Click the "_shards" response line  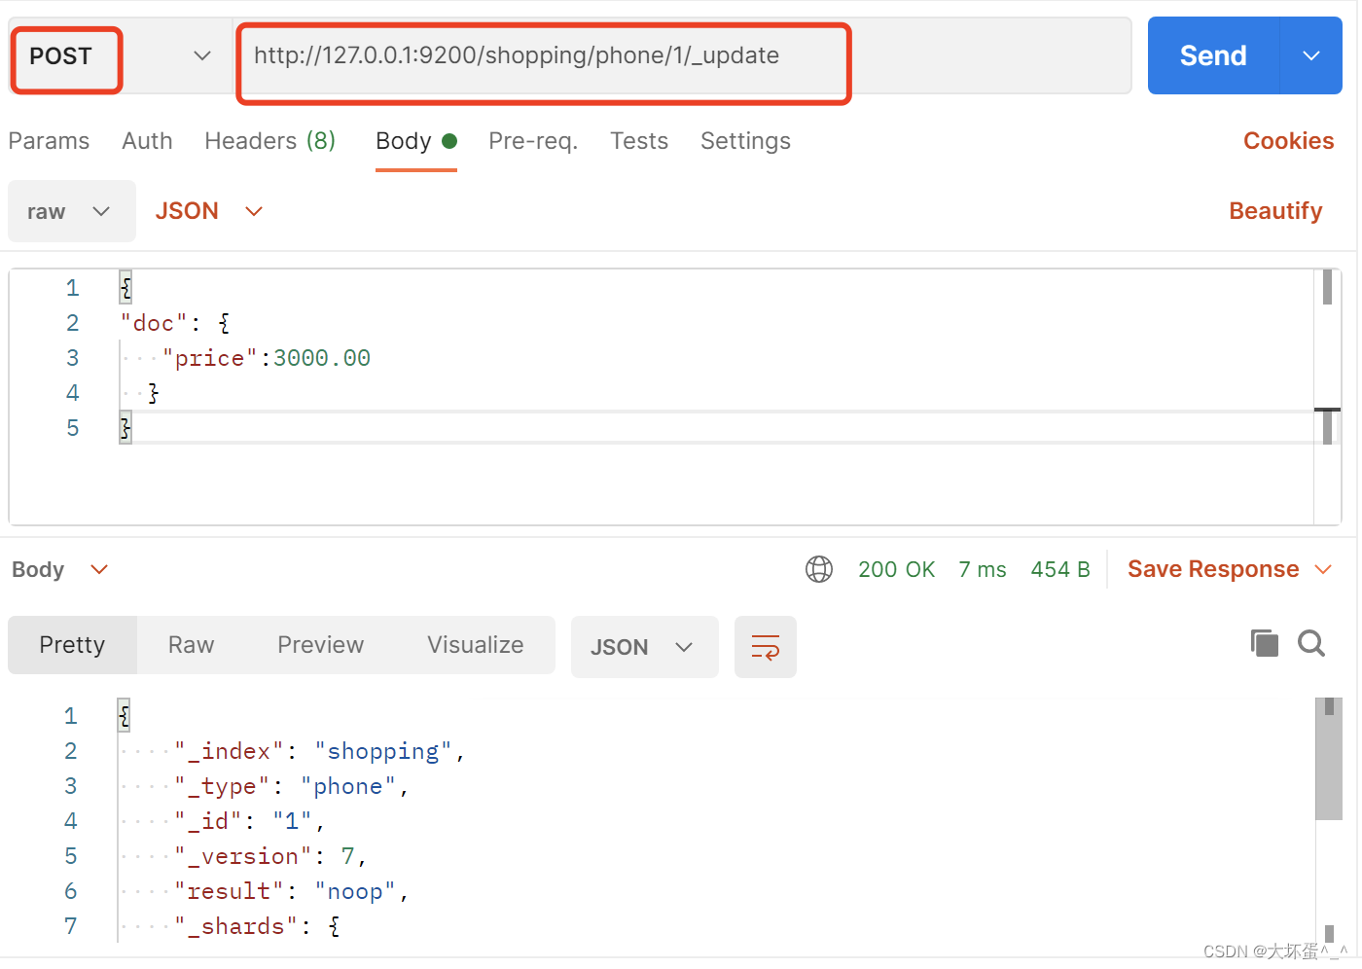click(257, 926)
